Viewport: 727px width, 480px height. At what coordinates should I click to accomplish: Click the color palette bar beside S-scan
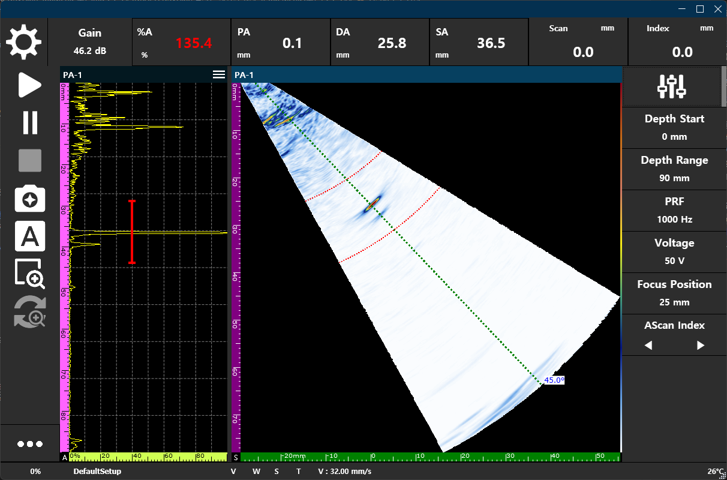click(x=620, y=267)
